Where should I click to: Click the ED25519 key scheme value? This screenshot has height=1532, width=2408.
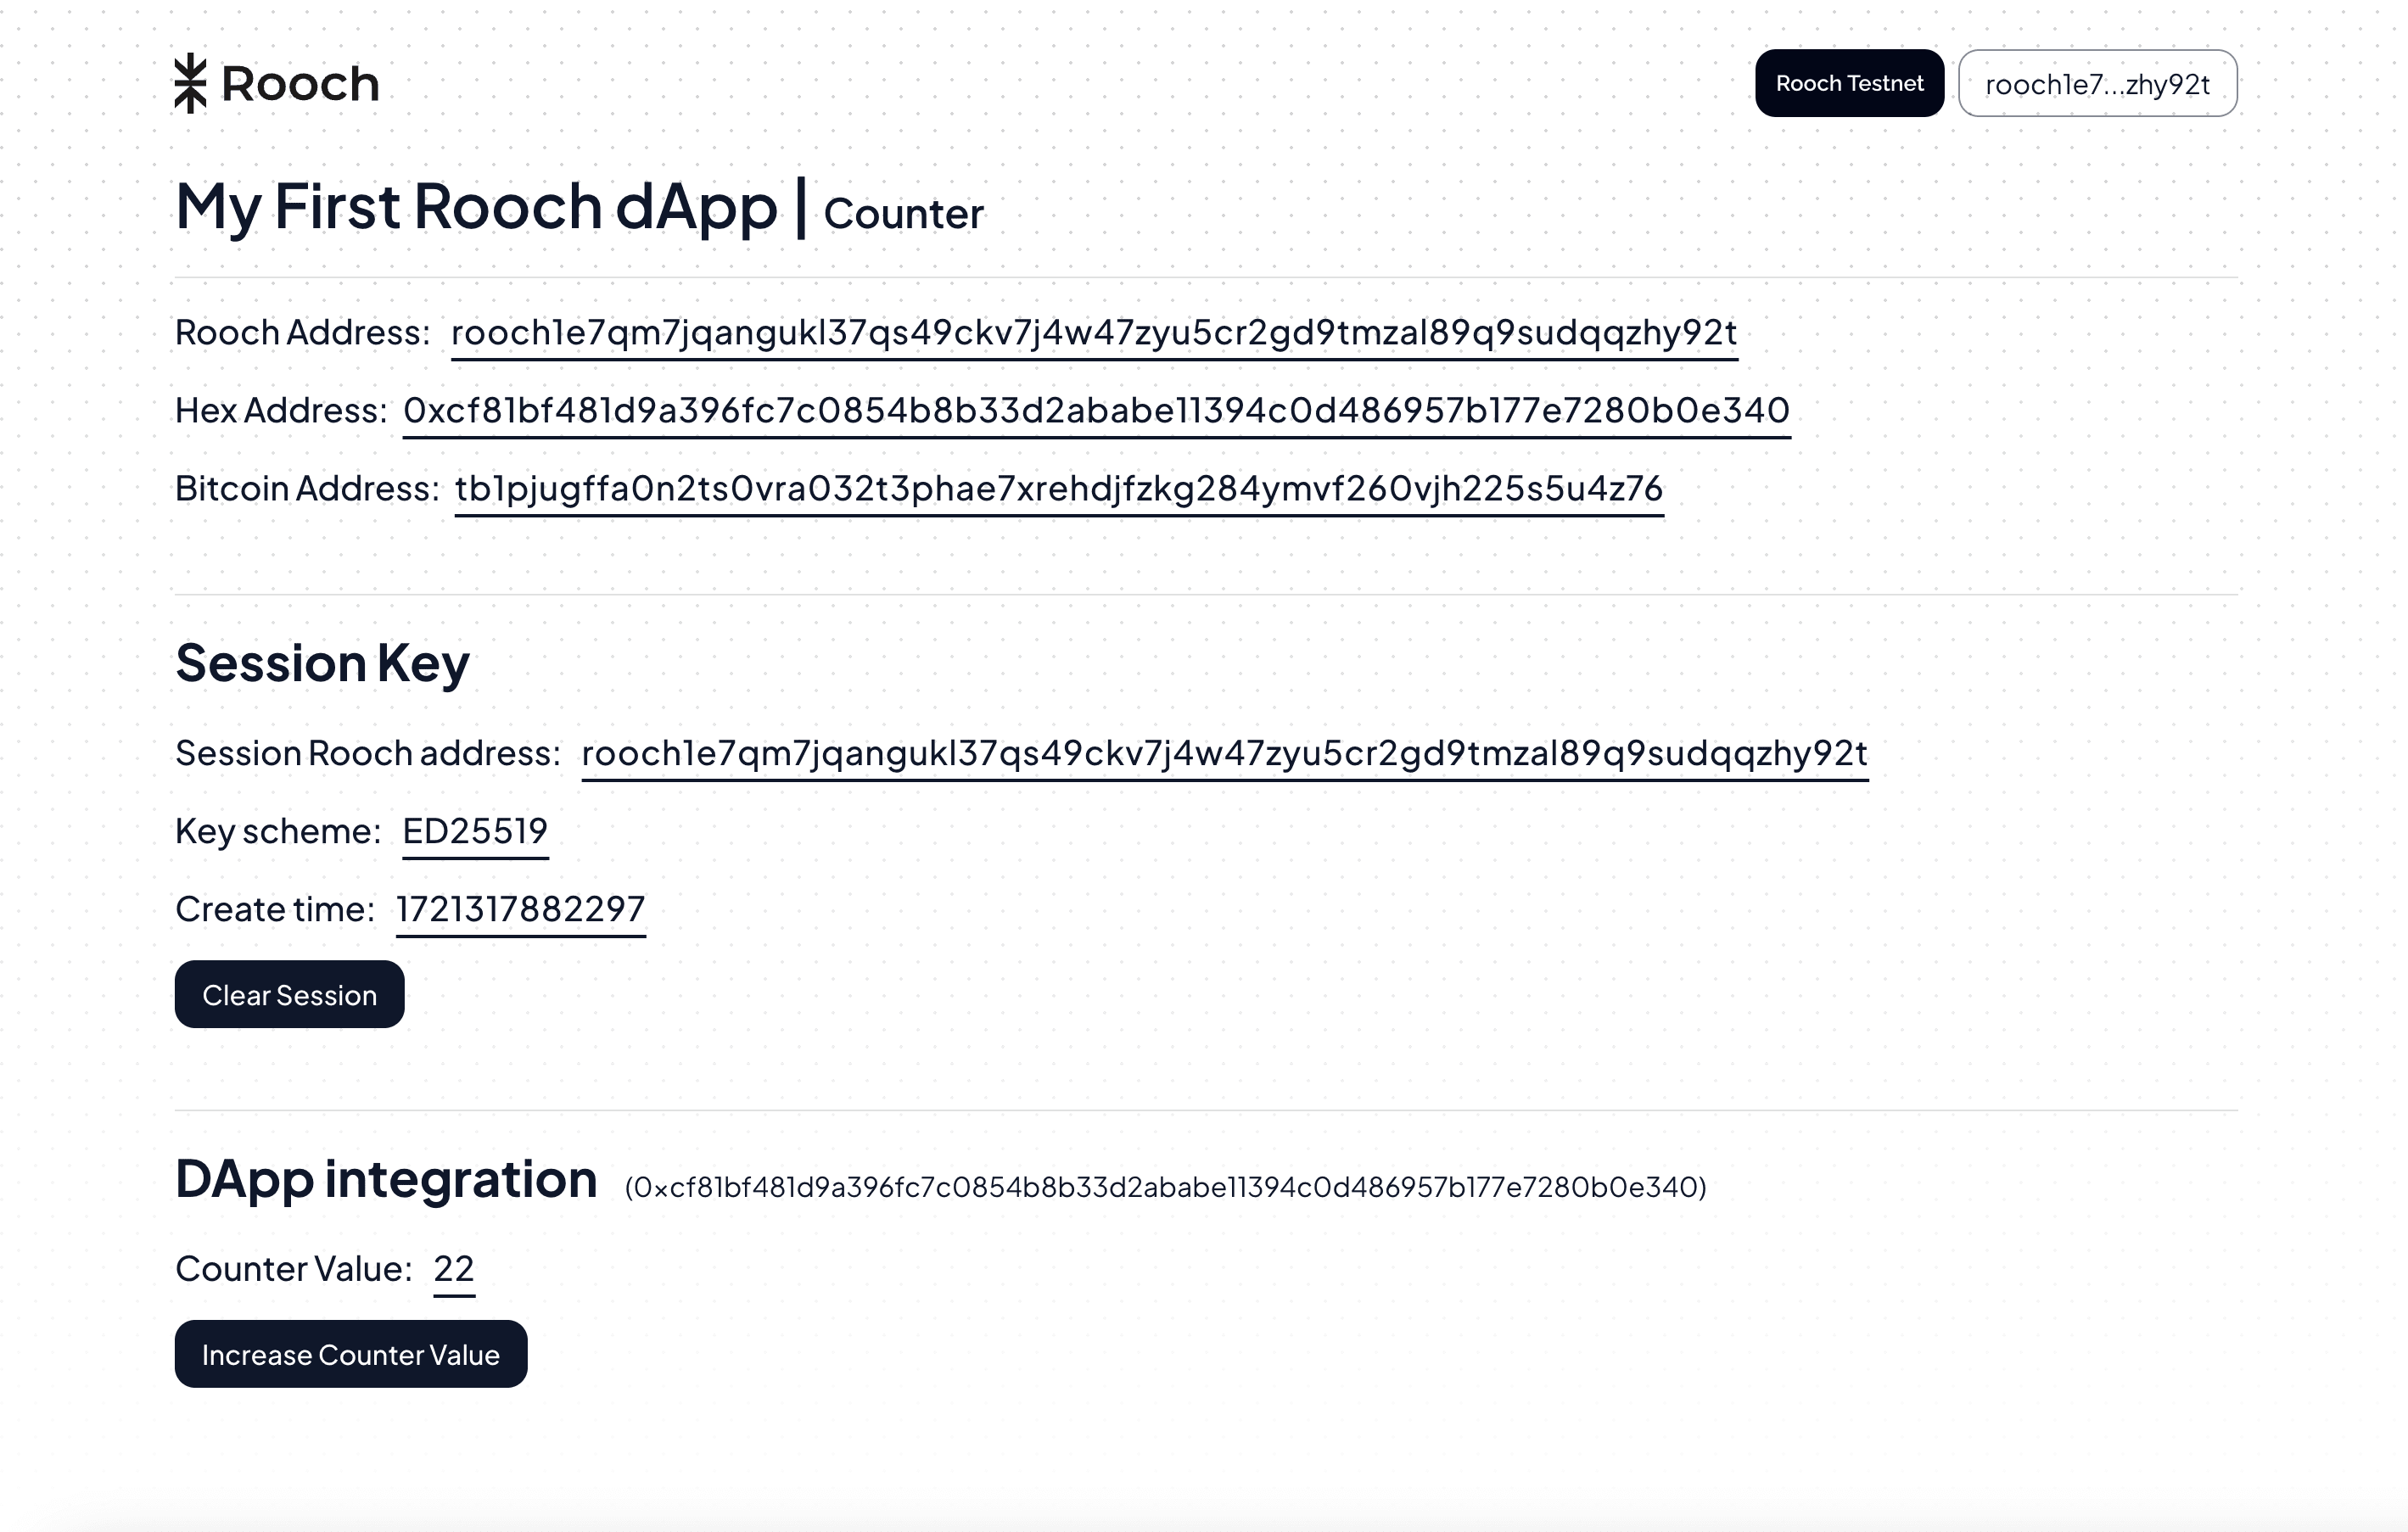click(x=475, y=831)
